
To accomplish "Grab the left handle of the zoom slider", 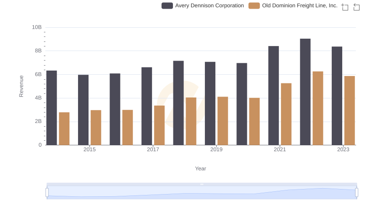I will pyautogui.click(x=47, y=193).
